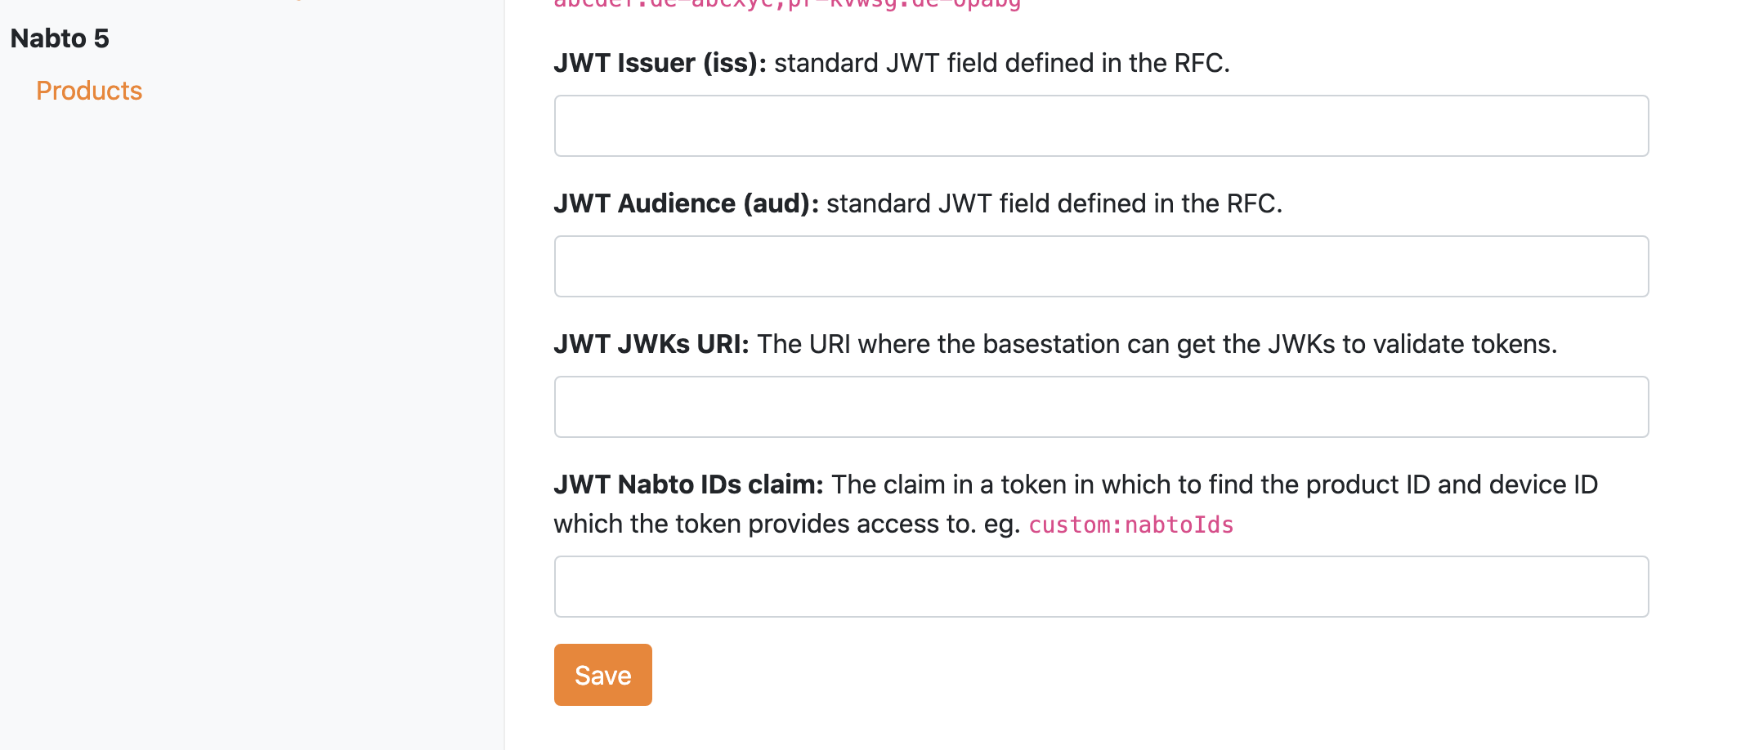Open the Products link in sidebar
The height and width of the screenshot is (750, 1741).
click(89, 91)
